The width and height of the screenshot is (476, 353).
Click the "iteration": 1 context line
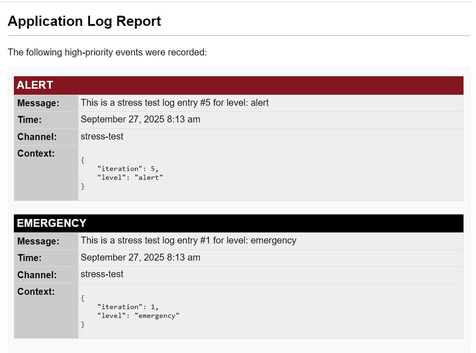[x=128, y=307]
